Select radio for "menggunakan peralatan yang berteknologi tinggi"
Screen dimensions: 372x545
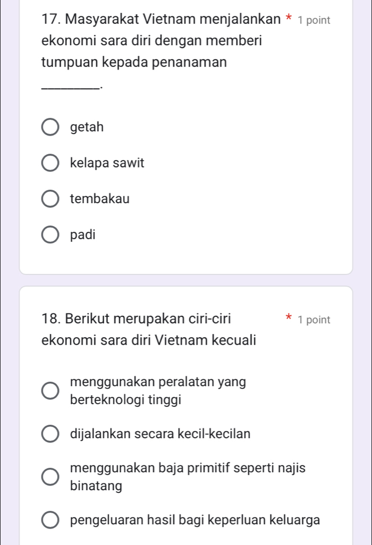click(51, 391)
